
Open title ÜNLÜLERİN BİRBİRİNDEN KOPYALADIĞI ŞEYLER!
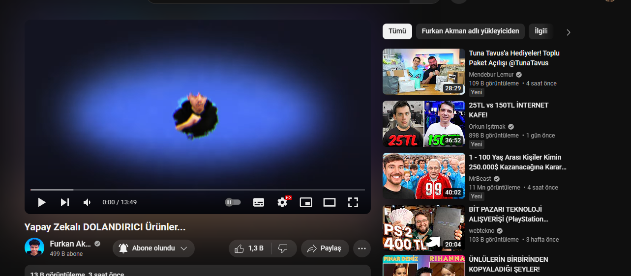509,264
